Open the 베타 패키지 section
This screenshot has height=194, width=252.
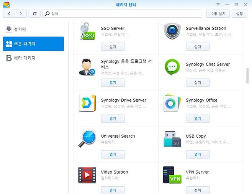pyautogui.click(x=33, y=58)
